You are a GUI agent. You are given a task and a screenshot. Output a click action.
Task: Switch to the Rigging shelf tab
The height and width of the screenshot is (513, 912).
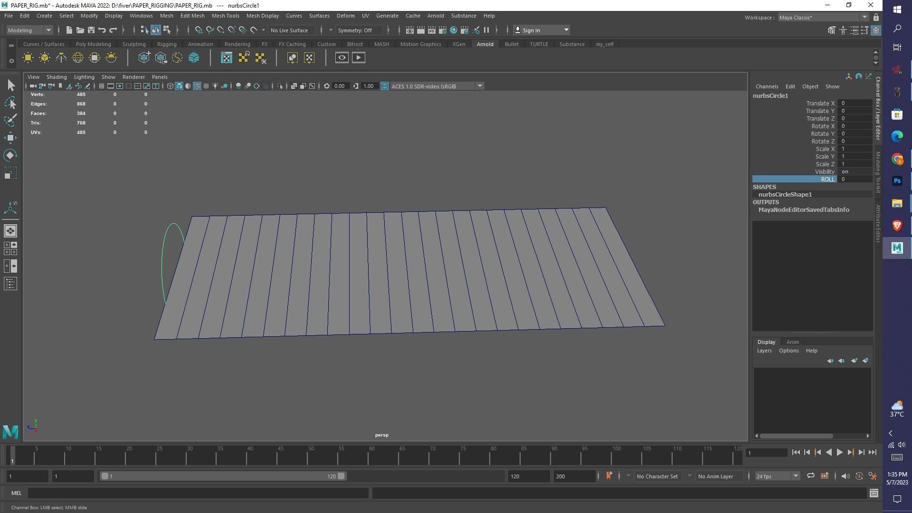(167, 44)
